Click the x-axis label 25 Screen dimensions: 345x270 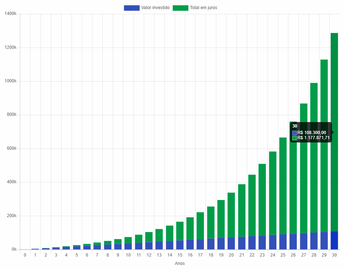coord(283,255)
